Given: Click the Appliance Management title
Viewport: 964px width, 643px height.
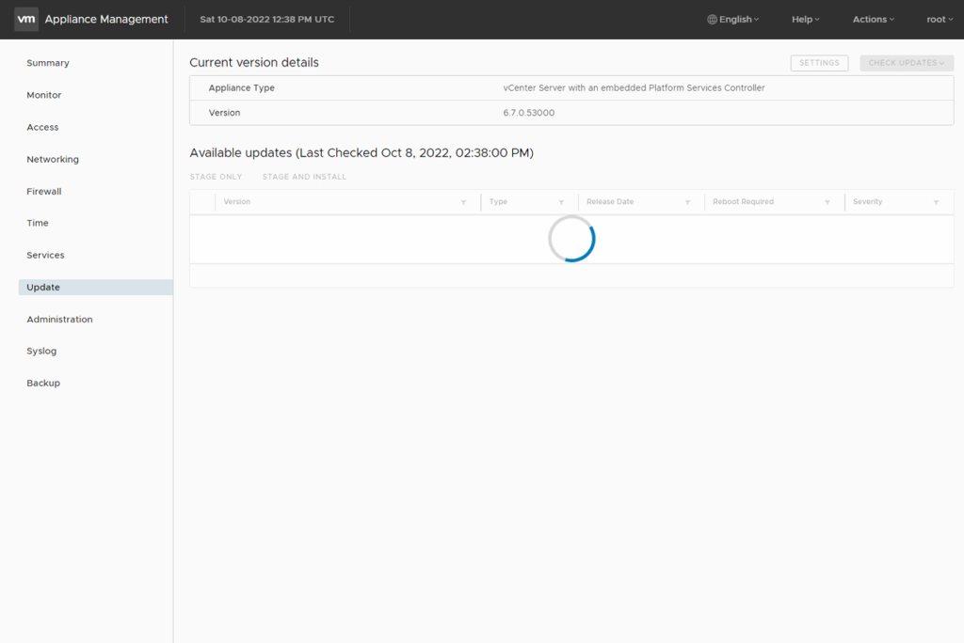Looking at the screenshot, I should (x=106, y=20).
